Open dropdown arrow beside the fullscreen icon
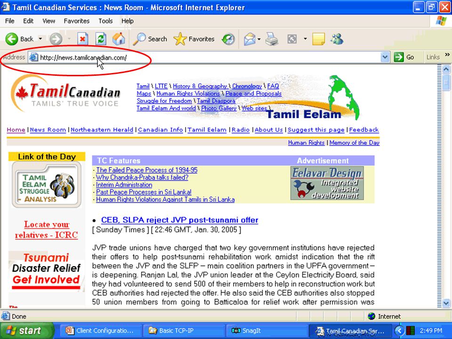 (305, 39)
